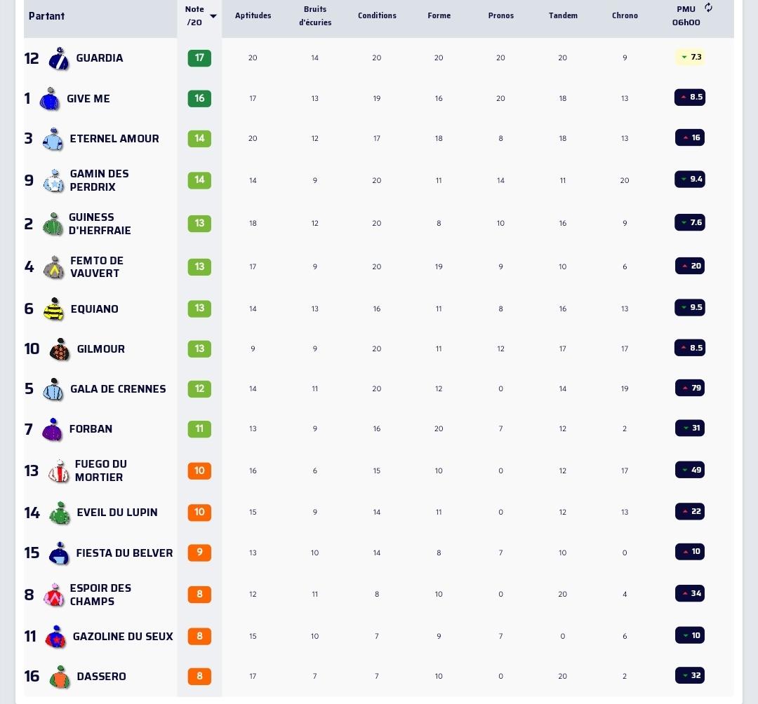This screenshot has height=704, width=758.
Task: Click EQUIANO's yellow and black striped silk
Action: click(53, 309)
